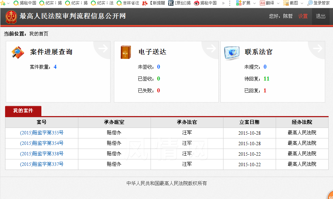Viewport: 333px width, 199px height.
Task: Open the vertical dots toolbar menu
Action: [230, 3]
